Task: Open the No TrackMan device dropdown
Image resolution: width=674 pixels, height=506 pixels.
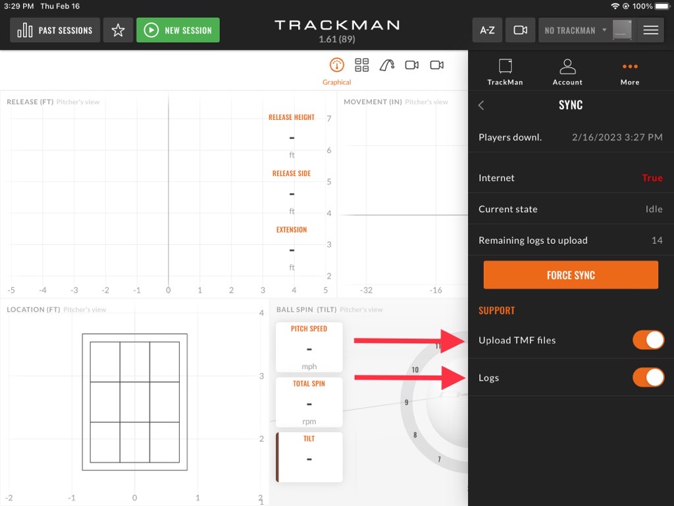Action: 575,30
